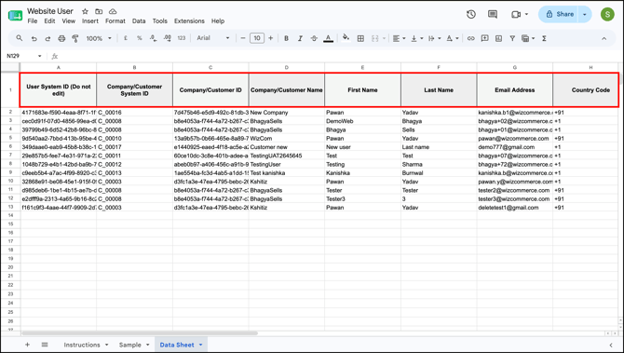Switch to the Sample tab
This screenshot has width=624, height=353.
point(130,345)
